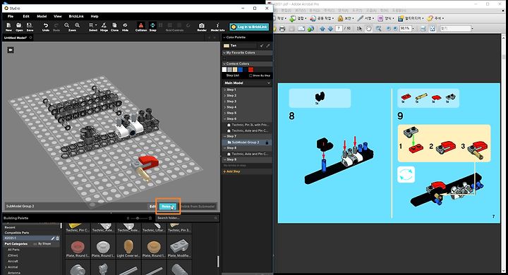The image size is (508, 275).
Task: Collapse Step 6 in step list
Action: tap(225, 119)
